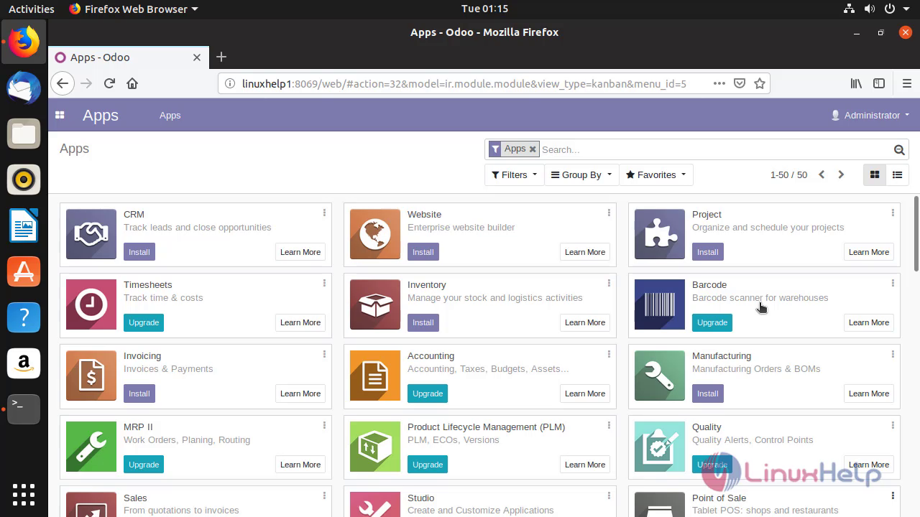Image resolution: width=920 pixels, height=517 pixels.
Task: Click in the Search input field
Action: point(714,149)
